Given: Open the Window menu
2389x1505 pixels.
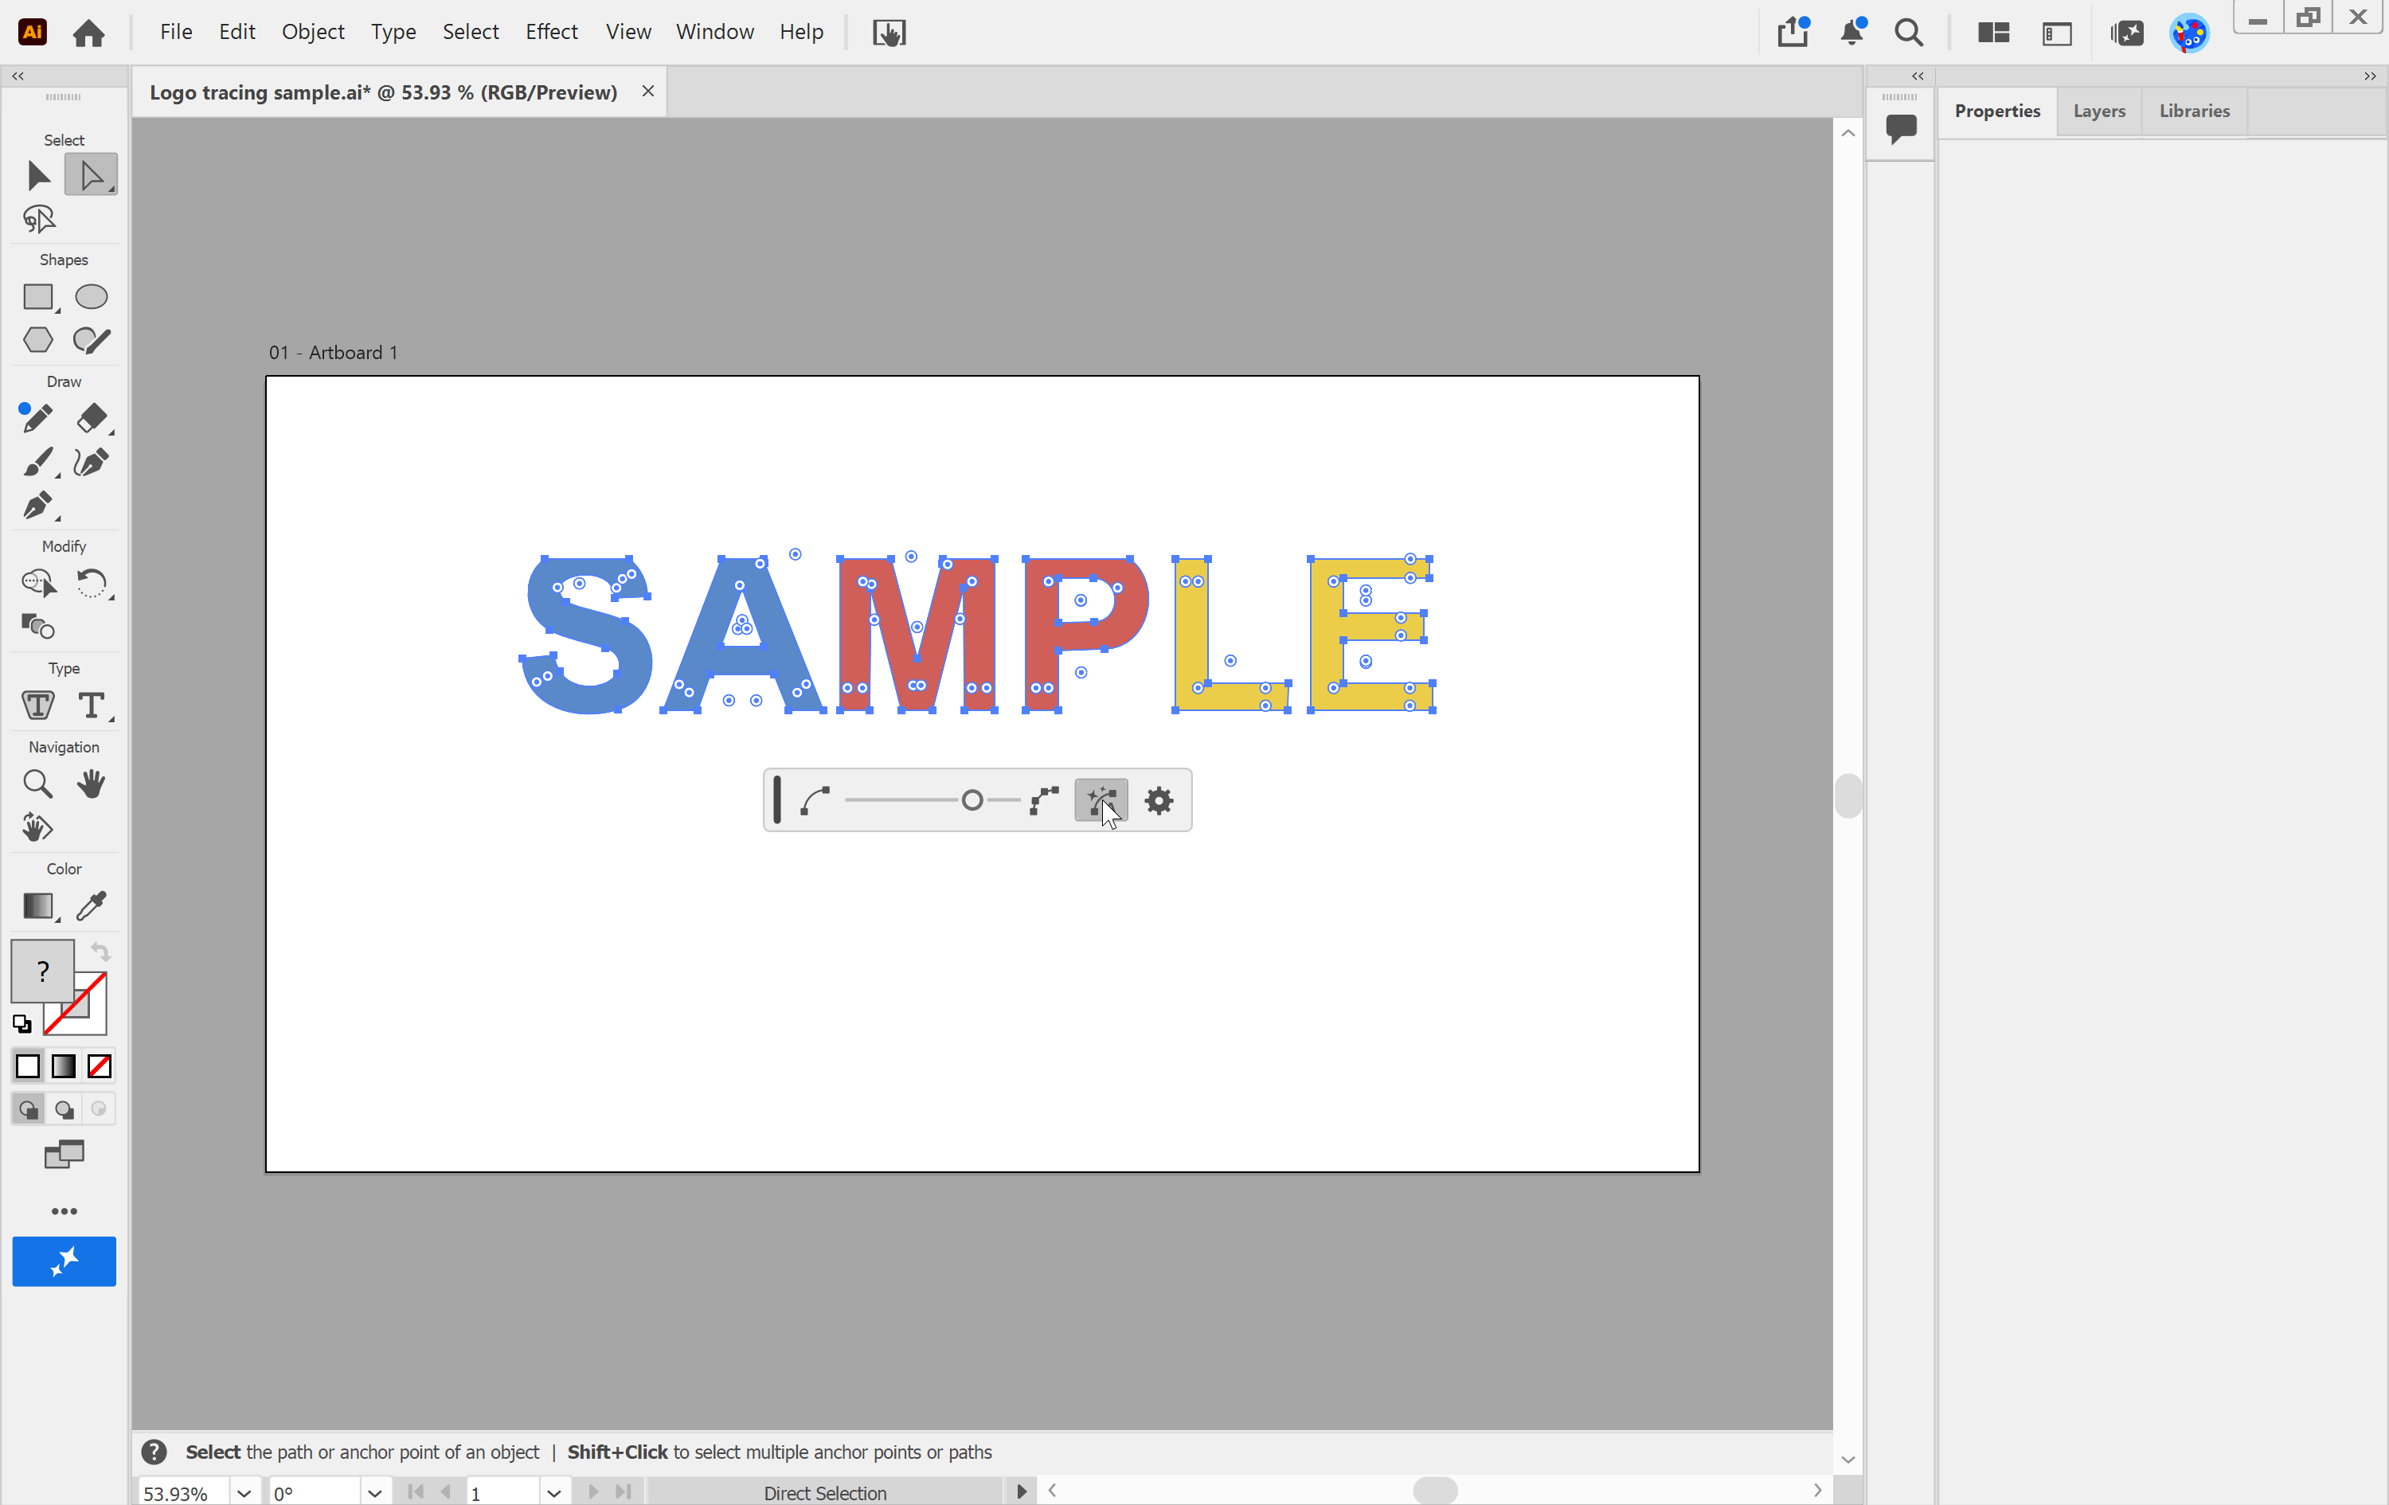Looking at the screenshot, I should [714, 32].
